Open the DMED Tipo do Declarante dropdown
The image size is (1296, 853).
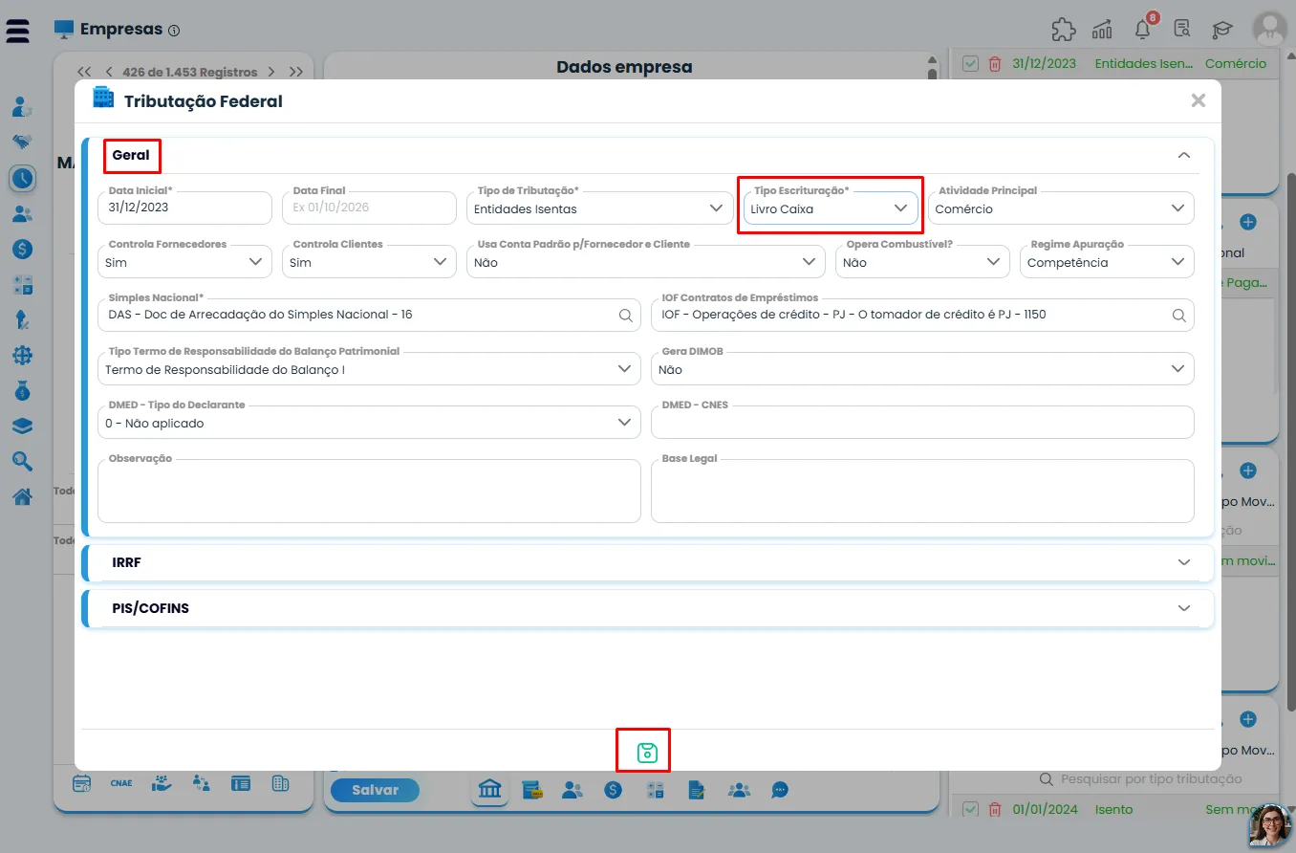click(369, 423)
